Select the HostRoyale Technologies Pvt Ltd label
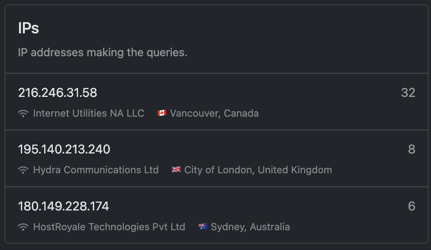The image size is (431, 250). coord(109,227)
